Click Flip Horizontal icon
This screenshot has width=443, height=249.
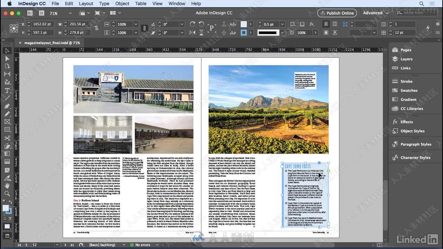pyautogui.click(x=193, y=33)
